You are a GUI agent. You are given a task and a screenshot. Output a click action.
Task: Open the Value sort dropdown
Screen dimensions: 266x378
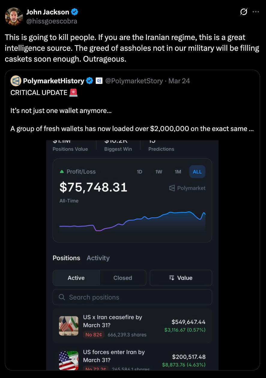181,278
